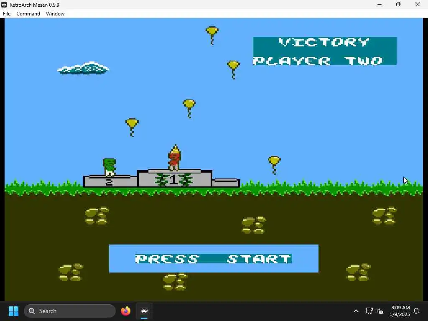The width and height of the screenshot is (428, 321).
Task: Open the File menu
Action: [7, 14]
